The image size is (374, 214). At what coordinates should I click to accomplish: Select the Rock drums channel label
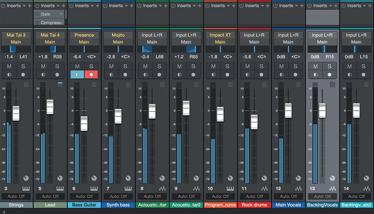pos(254,205)
